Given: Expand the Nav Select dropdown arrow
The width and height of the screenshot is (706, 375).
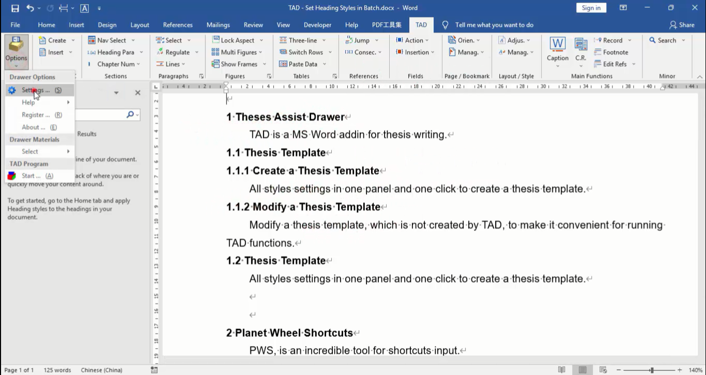Looking at the screenshot, I should point(133,40).
